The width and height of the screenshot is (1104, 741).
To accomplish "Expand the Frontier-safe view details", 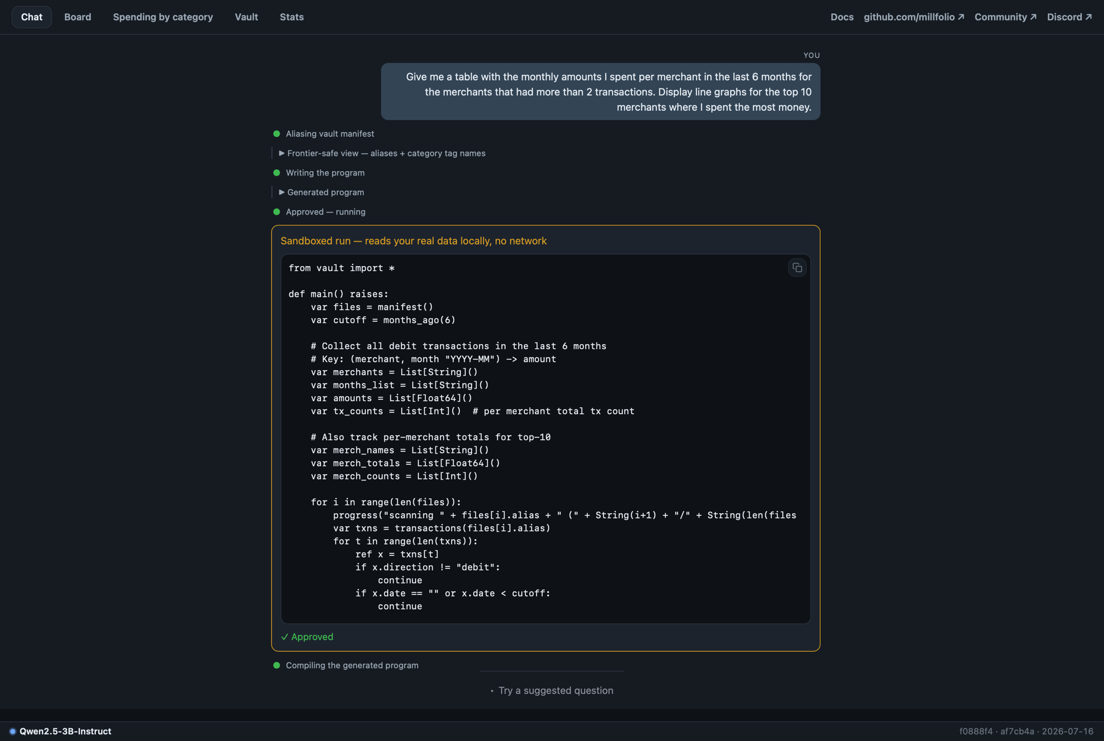I will point(382,153).
